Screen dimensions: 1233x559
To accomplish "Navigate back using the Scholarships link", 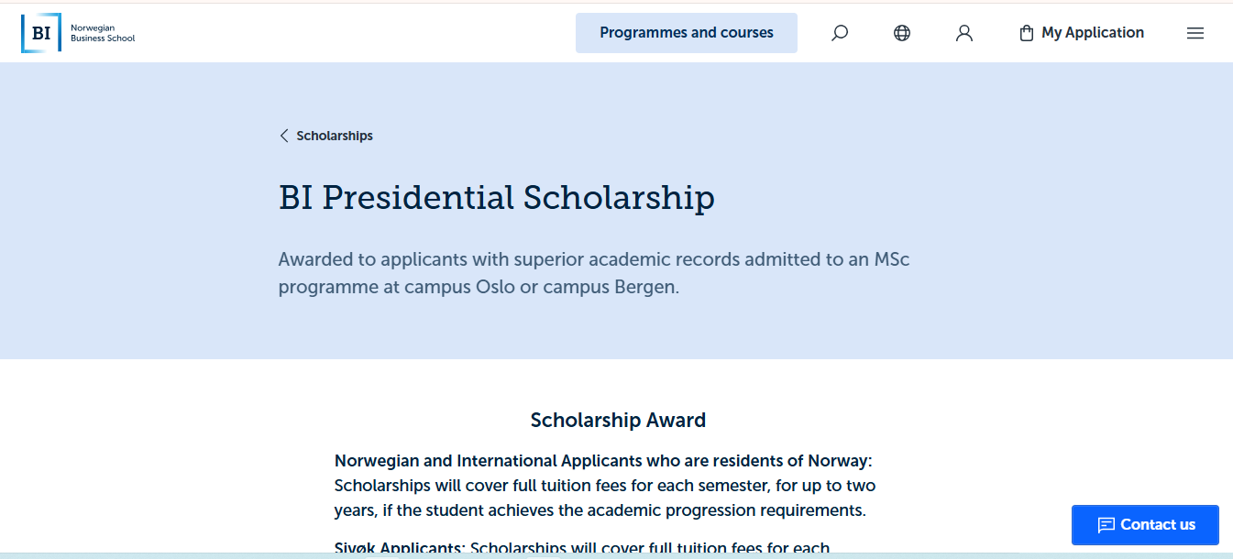I will click(333, 135).
